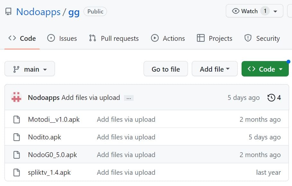The height and width of the screenshot is (186, 292).
Task: Click the Pull requests merge icon
Action: point(93,38)
